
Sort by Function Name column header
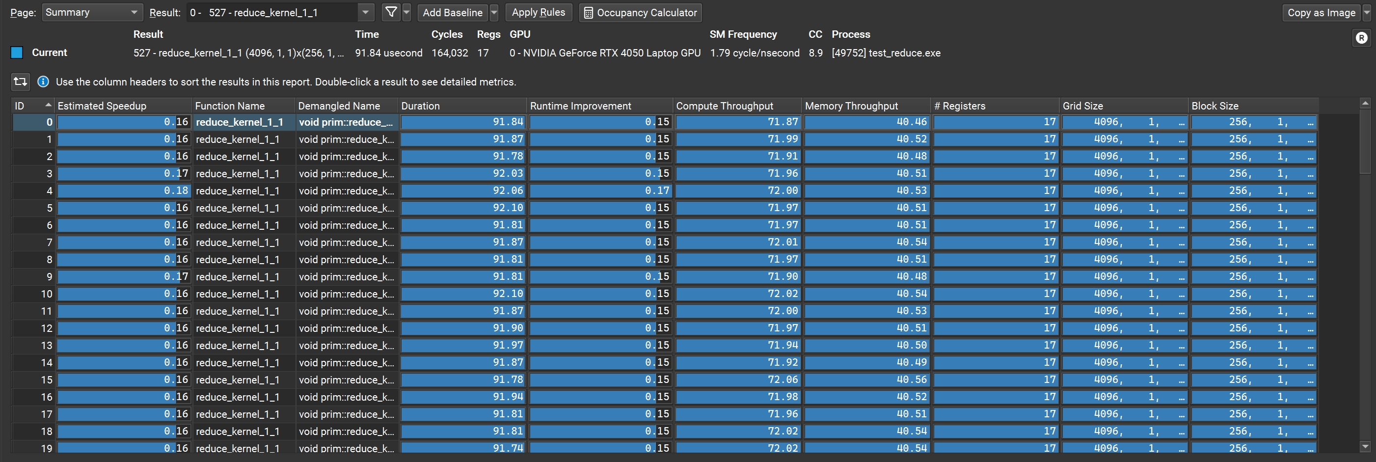tap(243, 106)
